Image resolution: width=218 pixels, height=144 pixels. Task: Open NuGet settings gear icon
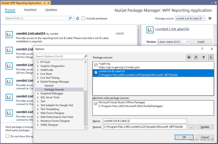[x=210, y=18]
